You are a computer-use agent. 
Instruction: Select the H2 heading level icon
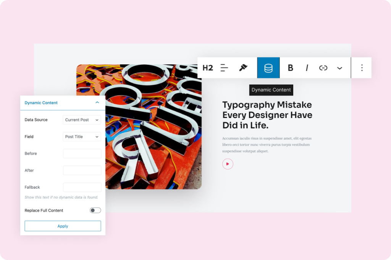207,68
